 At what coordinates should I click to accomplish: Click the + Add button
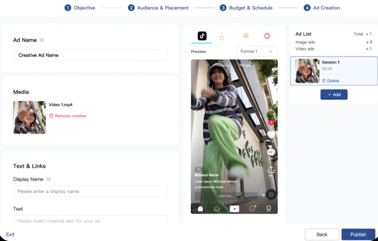[x=334, y=94]
